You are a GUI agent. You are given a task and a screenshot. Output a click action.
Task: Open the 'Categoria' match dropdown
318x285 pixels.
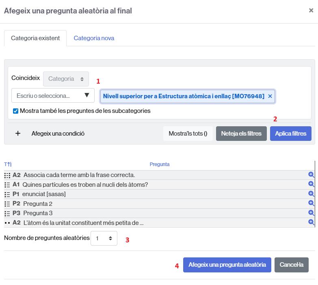66,79
